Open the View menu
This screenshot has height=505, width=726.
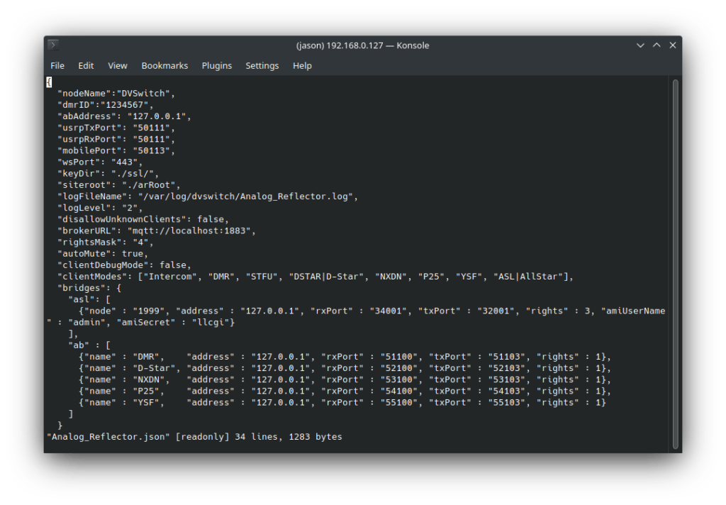pyautogui.click(x=118, y=66)
